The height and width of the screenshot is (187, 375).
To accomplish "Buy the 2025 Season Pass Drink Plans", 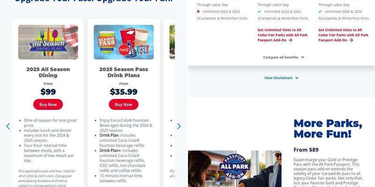I will tap(124, 104).
